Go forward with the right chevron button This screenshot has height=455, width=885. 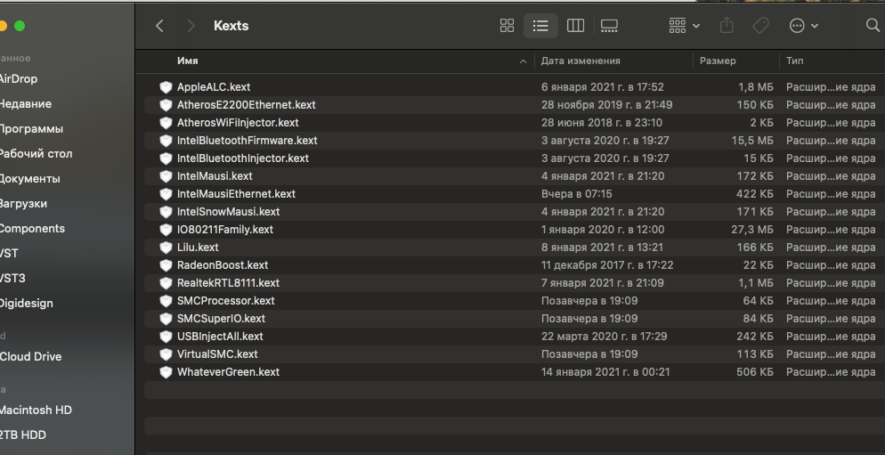click(x=191, y=26)
